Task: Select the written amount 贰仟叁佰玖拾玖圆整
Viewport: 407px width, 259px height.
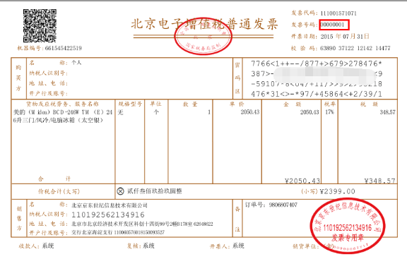Action: (x=155, y=191)
